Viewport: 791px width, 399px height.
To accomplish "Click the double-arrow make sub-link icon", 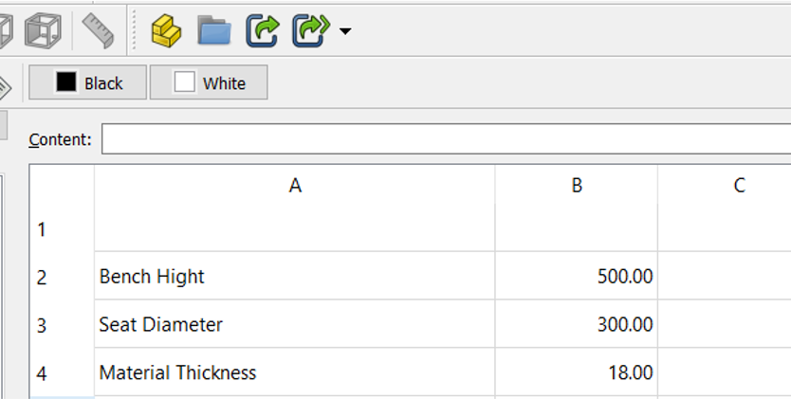I will click(x=311, y=30).
